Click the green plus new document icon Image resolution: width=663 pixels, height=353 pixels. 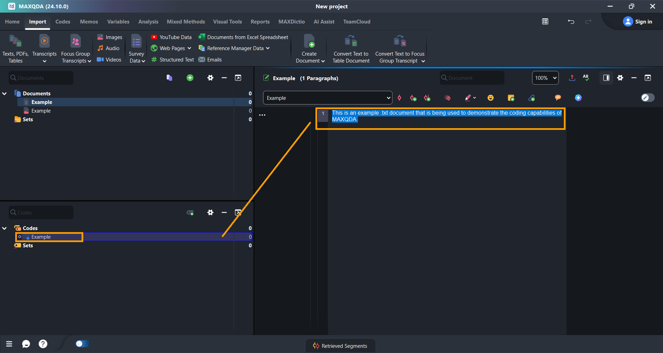coord(190,78)
